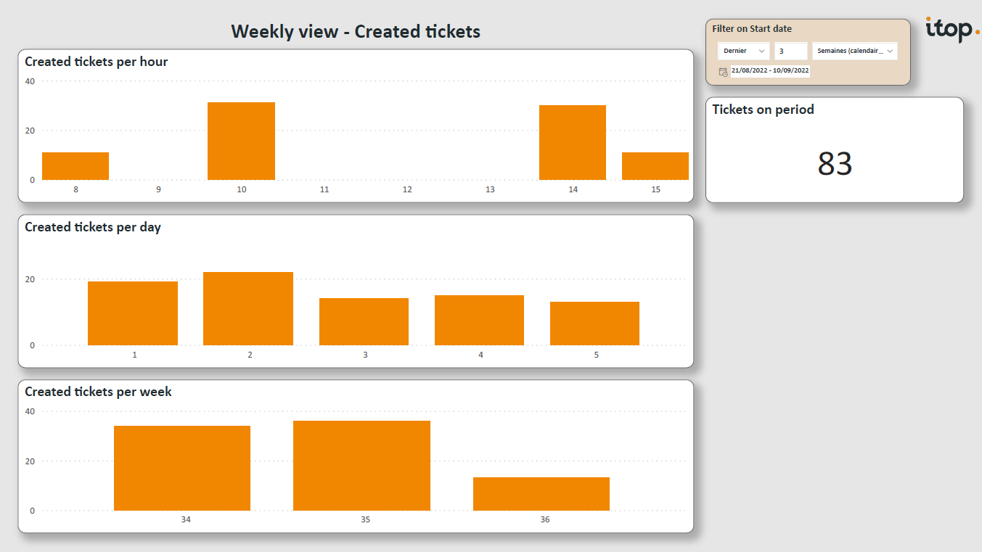Select the day 2 bar in daily chart
Screen dimensions: 982x552
tap(248, 309)
